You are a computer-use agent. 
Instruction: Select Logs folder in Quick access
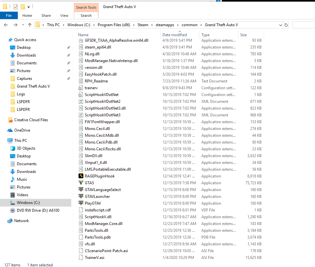coord(21,94)
